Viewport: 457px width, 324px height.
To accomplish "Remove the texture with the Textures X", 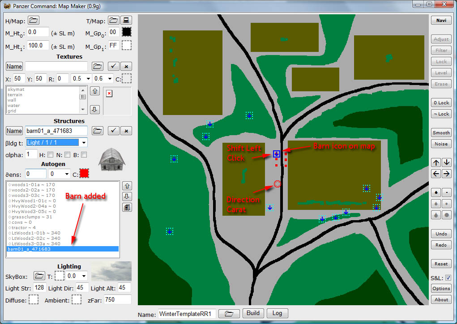I will pyautogui.click(x=126, y=66).
